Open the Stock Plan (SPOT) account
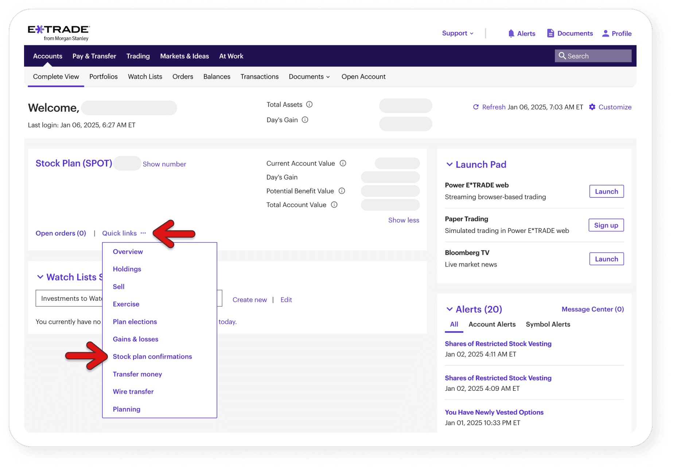The height and width of the screenshot is (471, 673). click(74, 163)
